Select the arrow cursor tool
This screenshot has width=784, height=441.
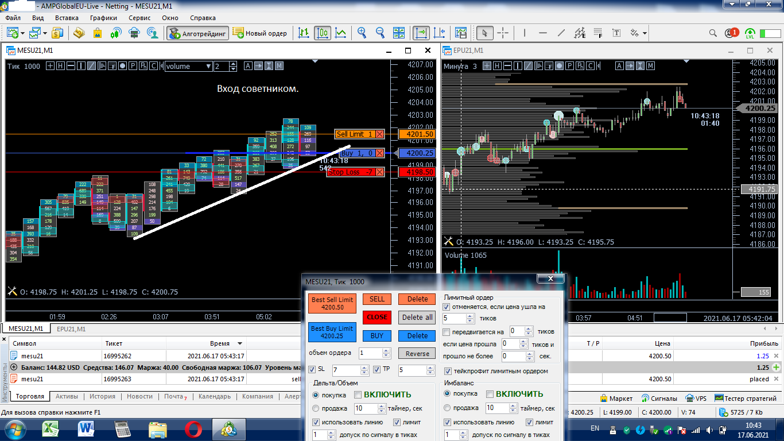(x=485, y=33)
